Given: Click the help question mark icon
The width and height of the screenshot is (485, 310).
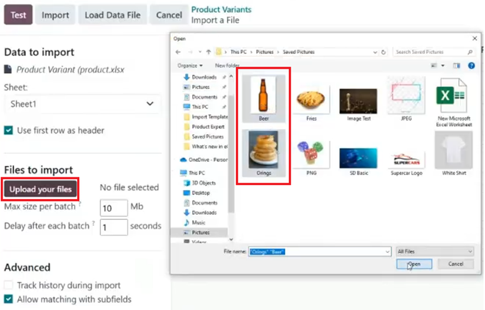Looking at the screenshot, I should point(471,65).
